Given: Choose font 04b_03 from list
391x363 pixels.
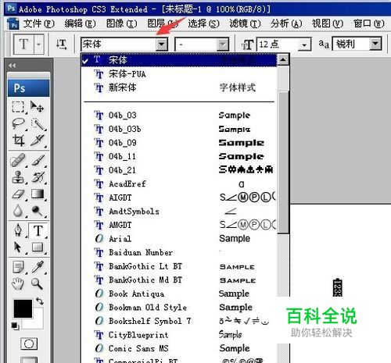Looking at the screenshot, I should (178, 116).
